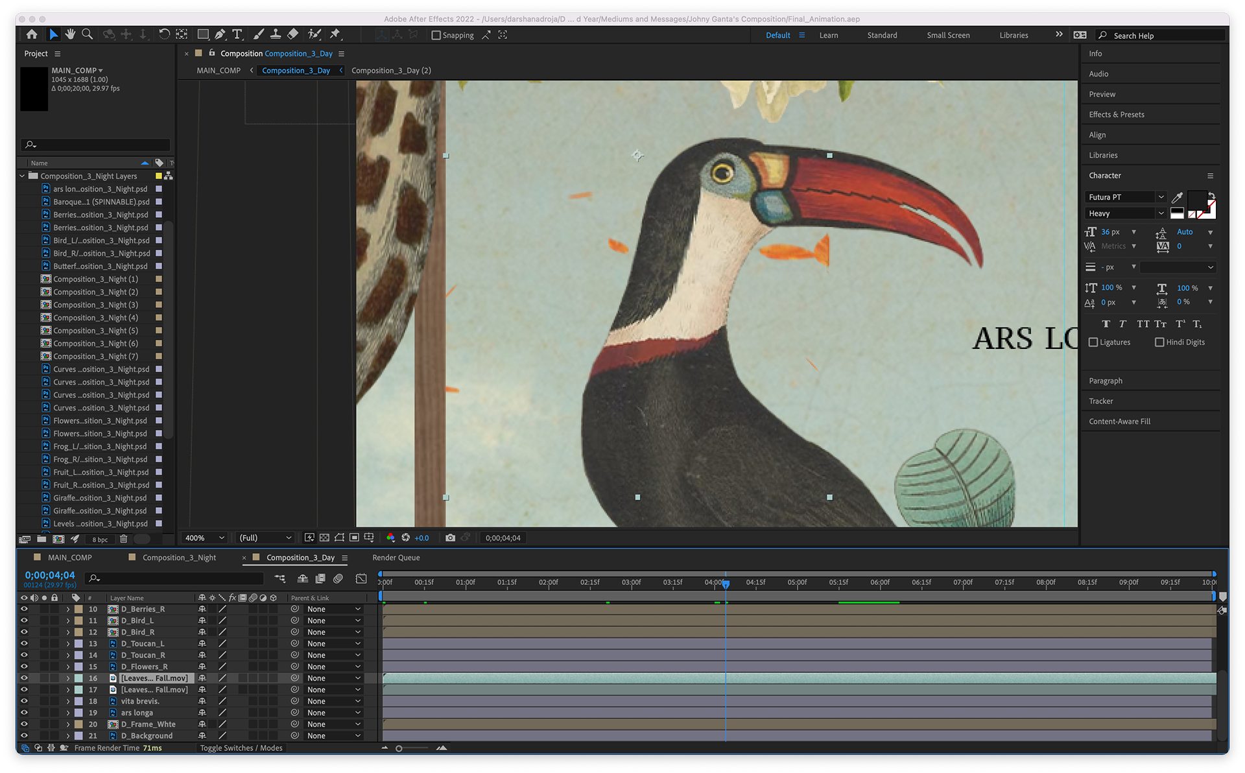Hide the D_Toucan_L layer
This screenshot has height=773, width=1245.
pyautogui.click(x=25, y=643)
